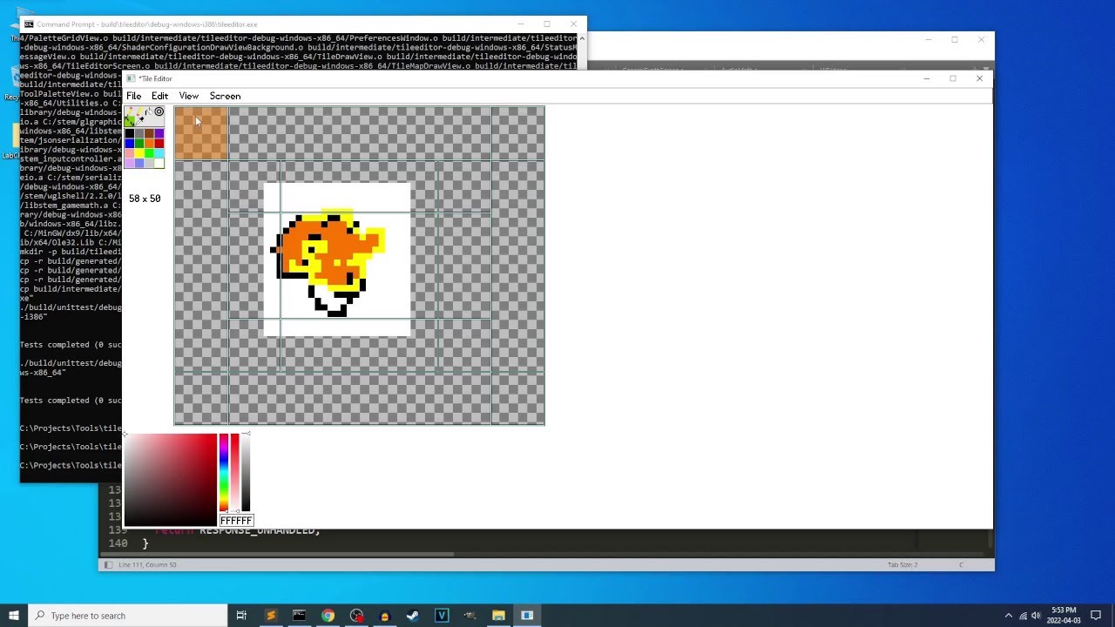Image resolution: width=1115 pixels, height=627 pixels.
Task: Minimize the Command Prompt window
Action: pos(521,24)
